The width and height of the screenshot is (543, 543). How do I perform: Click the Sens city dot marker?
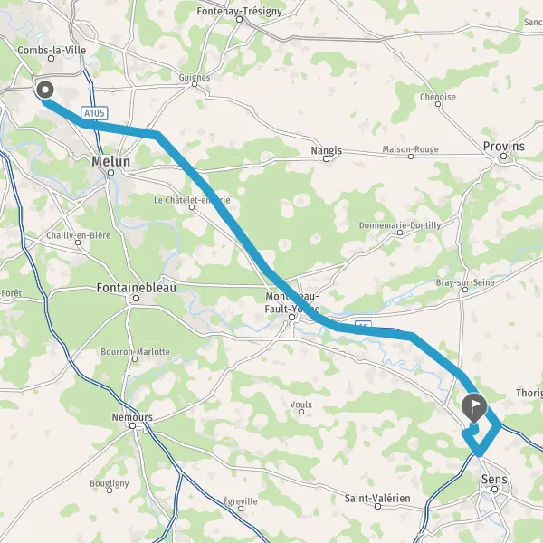(494, 490)
